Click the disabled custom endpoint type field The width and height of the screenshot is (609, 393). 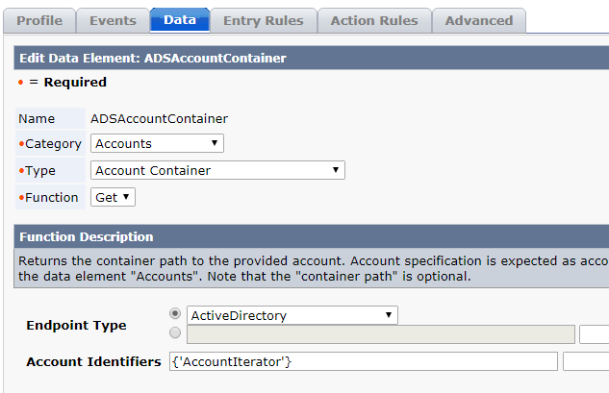[381, 334]
